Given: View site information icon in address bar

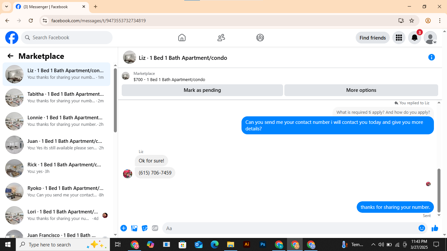Looking at the screenshot, I should click(x=45, y=21).
